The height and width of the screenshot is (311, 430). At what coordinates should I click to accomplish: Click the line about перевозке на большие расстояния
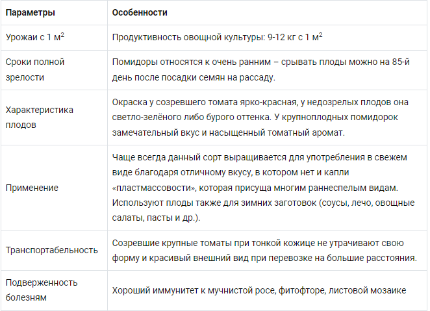[x=264, y=258]
